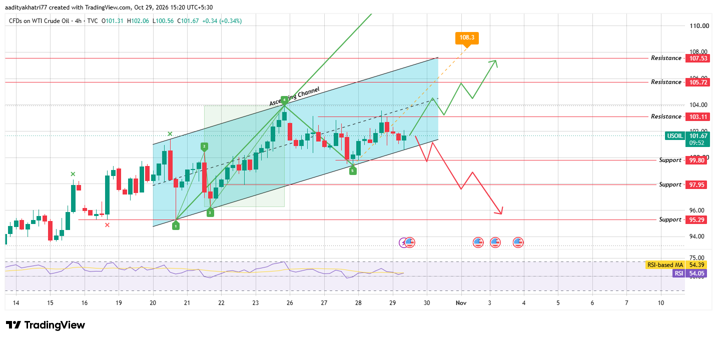Click the USOIL 101.67 current price label
Screen dimensions: 717x340
pyautogui.click(x=686, y=139)
